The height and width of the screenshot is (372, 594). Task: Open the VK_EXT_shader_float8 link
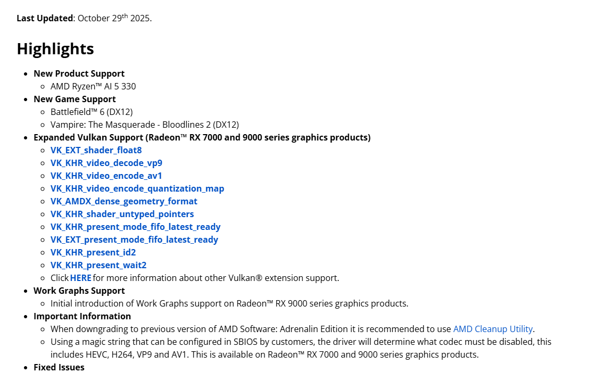[96, 150]
